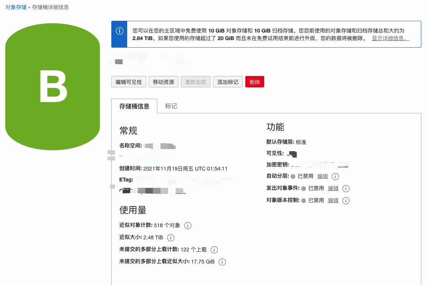This screenshot has height=285, width=427.
Task: Click the info icon beside 对象版本控制
Action: click(346, 200)
